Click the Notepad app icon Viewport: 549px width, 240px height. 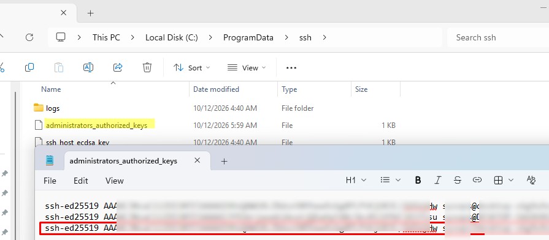click(50, 160)
